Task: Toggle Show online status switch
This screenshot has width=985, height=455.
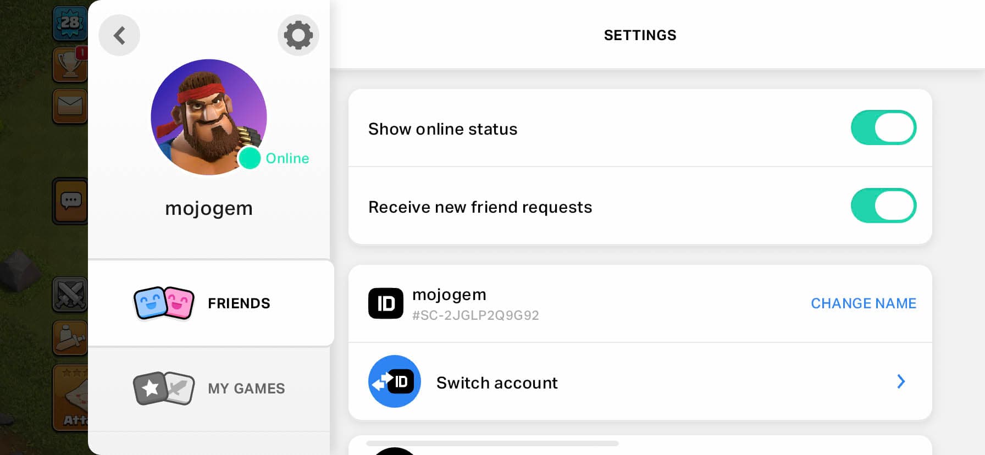Action: pyautogui.click(x=883, y=128)
